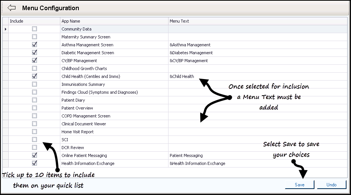Untick the Asthma Management Screen checkbox
Image resolution: width=351 pixels, height=195 pixels.
coord(35,45)
